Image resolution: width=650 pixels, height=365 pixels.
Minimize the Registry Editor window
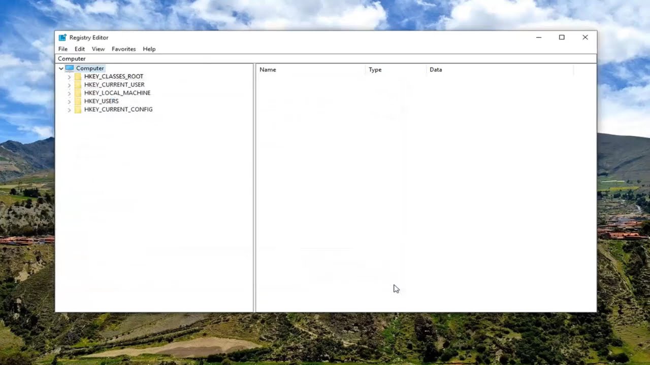539,38
